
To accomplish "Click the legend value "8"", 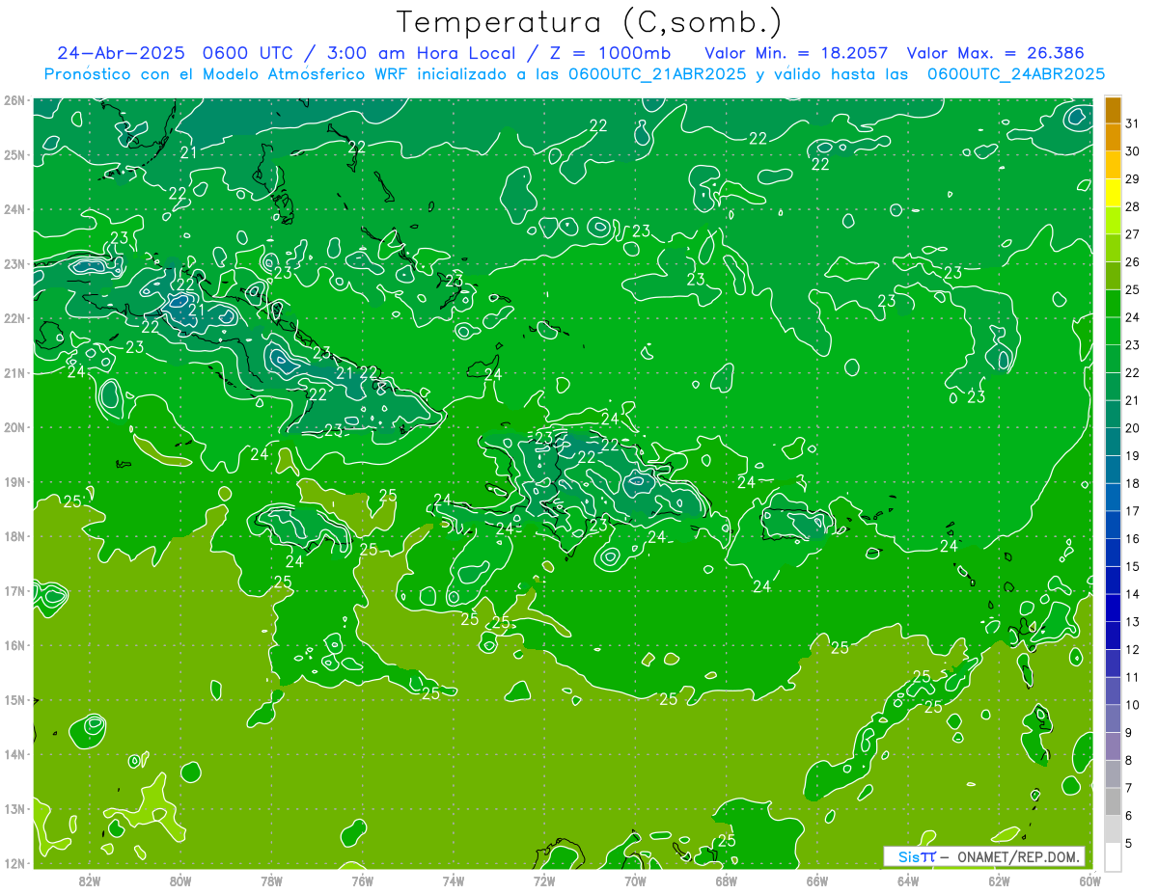I will (1129, 761).
